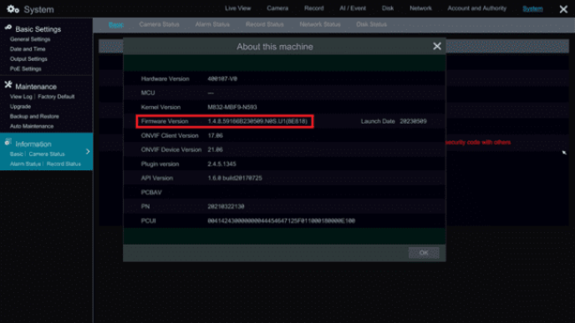Click the Launch Date value

413,121
